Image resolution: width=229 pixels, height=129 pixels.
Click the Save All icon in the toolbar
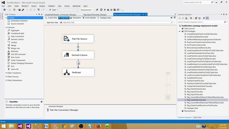point(23,10)
